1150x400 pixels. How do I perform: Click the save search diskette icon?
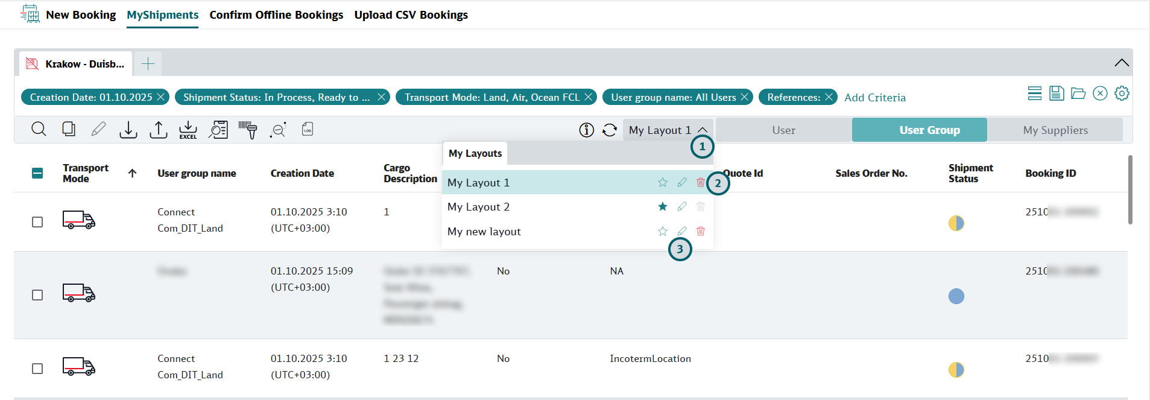[x=1057, y=94]
